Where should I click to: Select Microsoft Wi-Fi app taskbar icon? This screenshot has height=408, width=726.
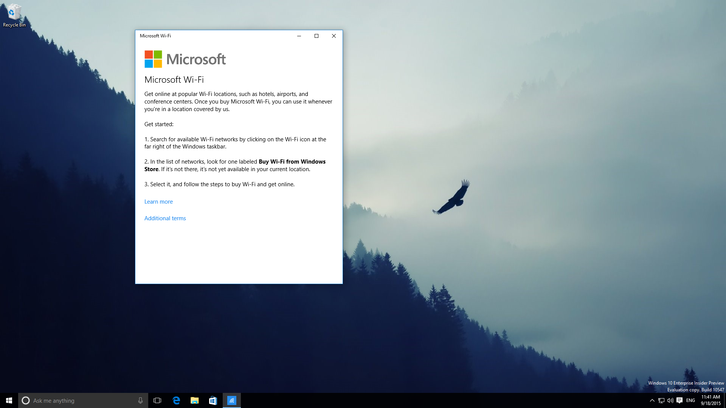232,400
